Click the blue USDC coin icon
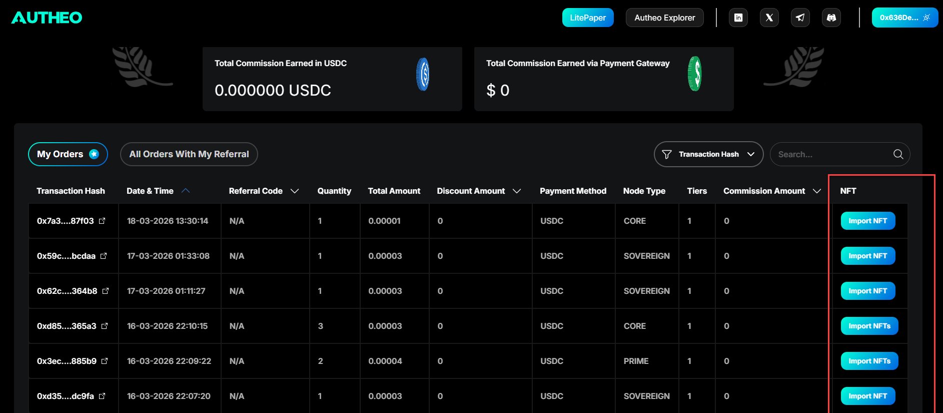The width and height of the screenshot is (943, 413). (423, 74)
